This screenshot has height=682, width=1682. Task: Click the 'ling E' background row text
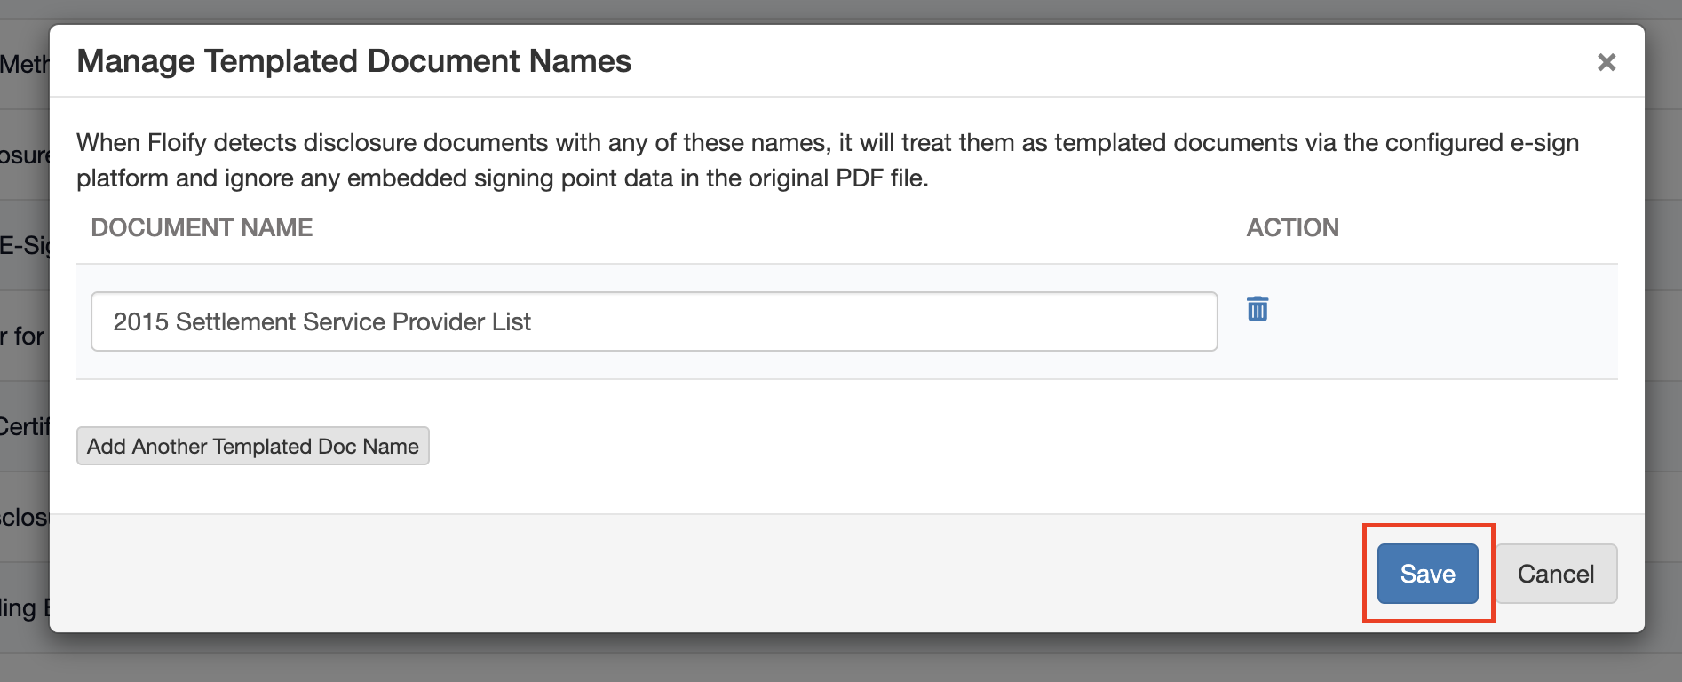tap(24, 608)
